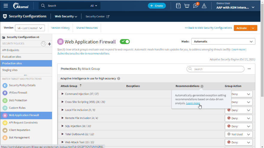Click the Recommendations info icon

[202, 86]
